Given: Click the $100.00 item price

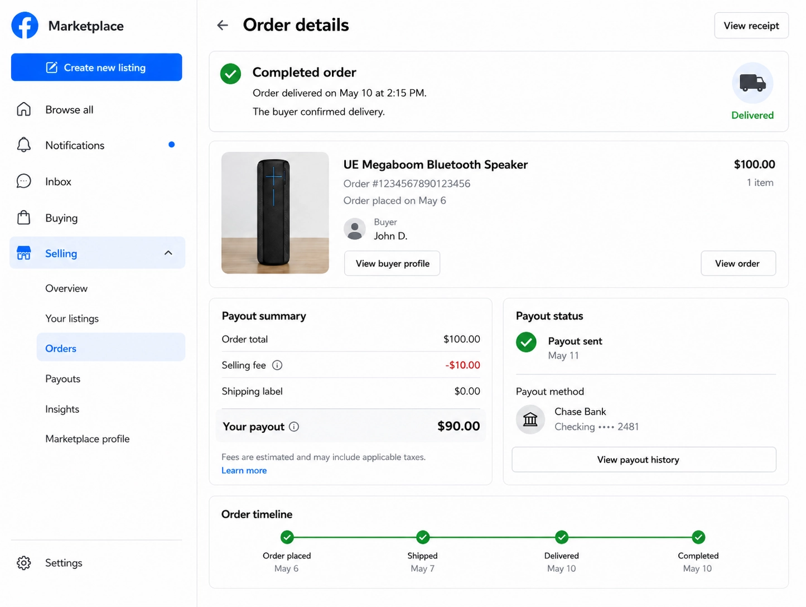Looking at the screenshot, I should [754, 165].
